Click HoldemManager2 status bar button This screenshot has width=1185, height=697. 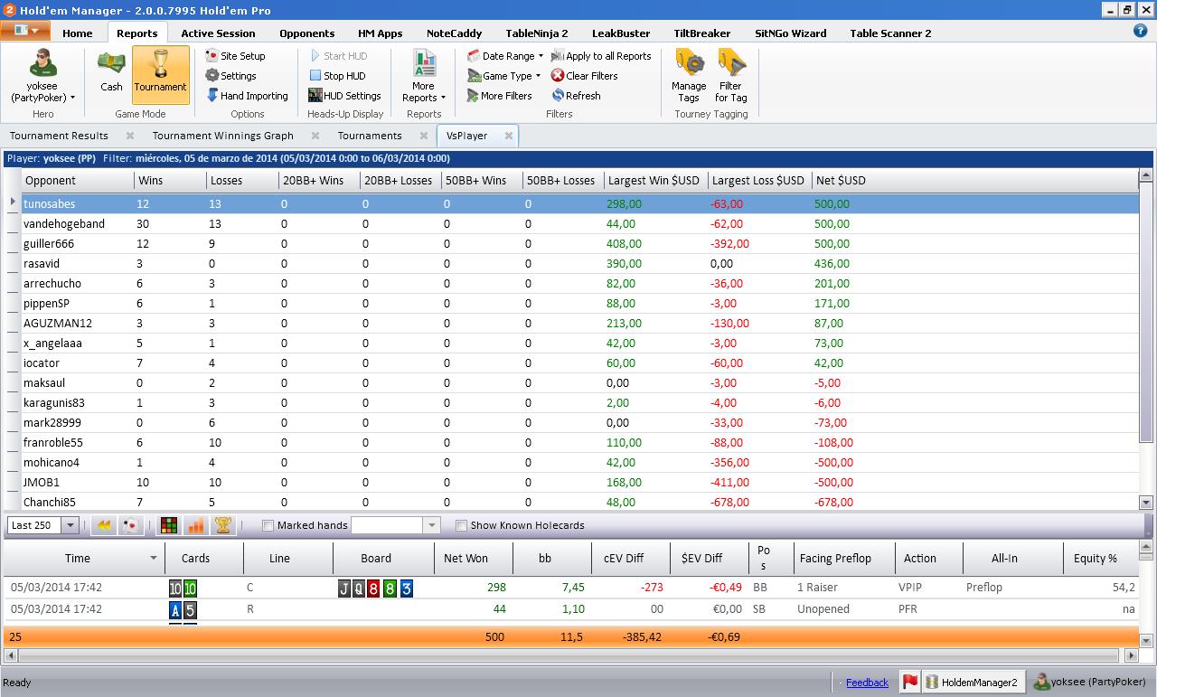(973, 683)
